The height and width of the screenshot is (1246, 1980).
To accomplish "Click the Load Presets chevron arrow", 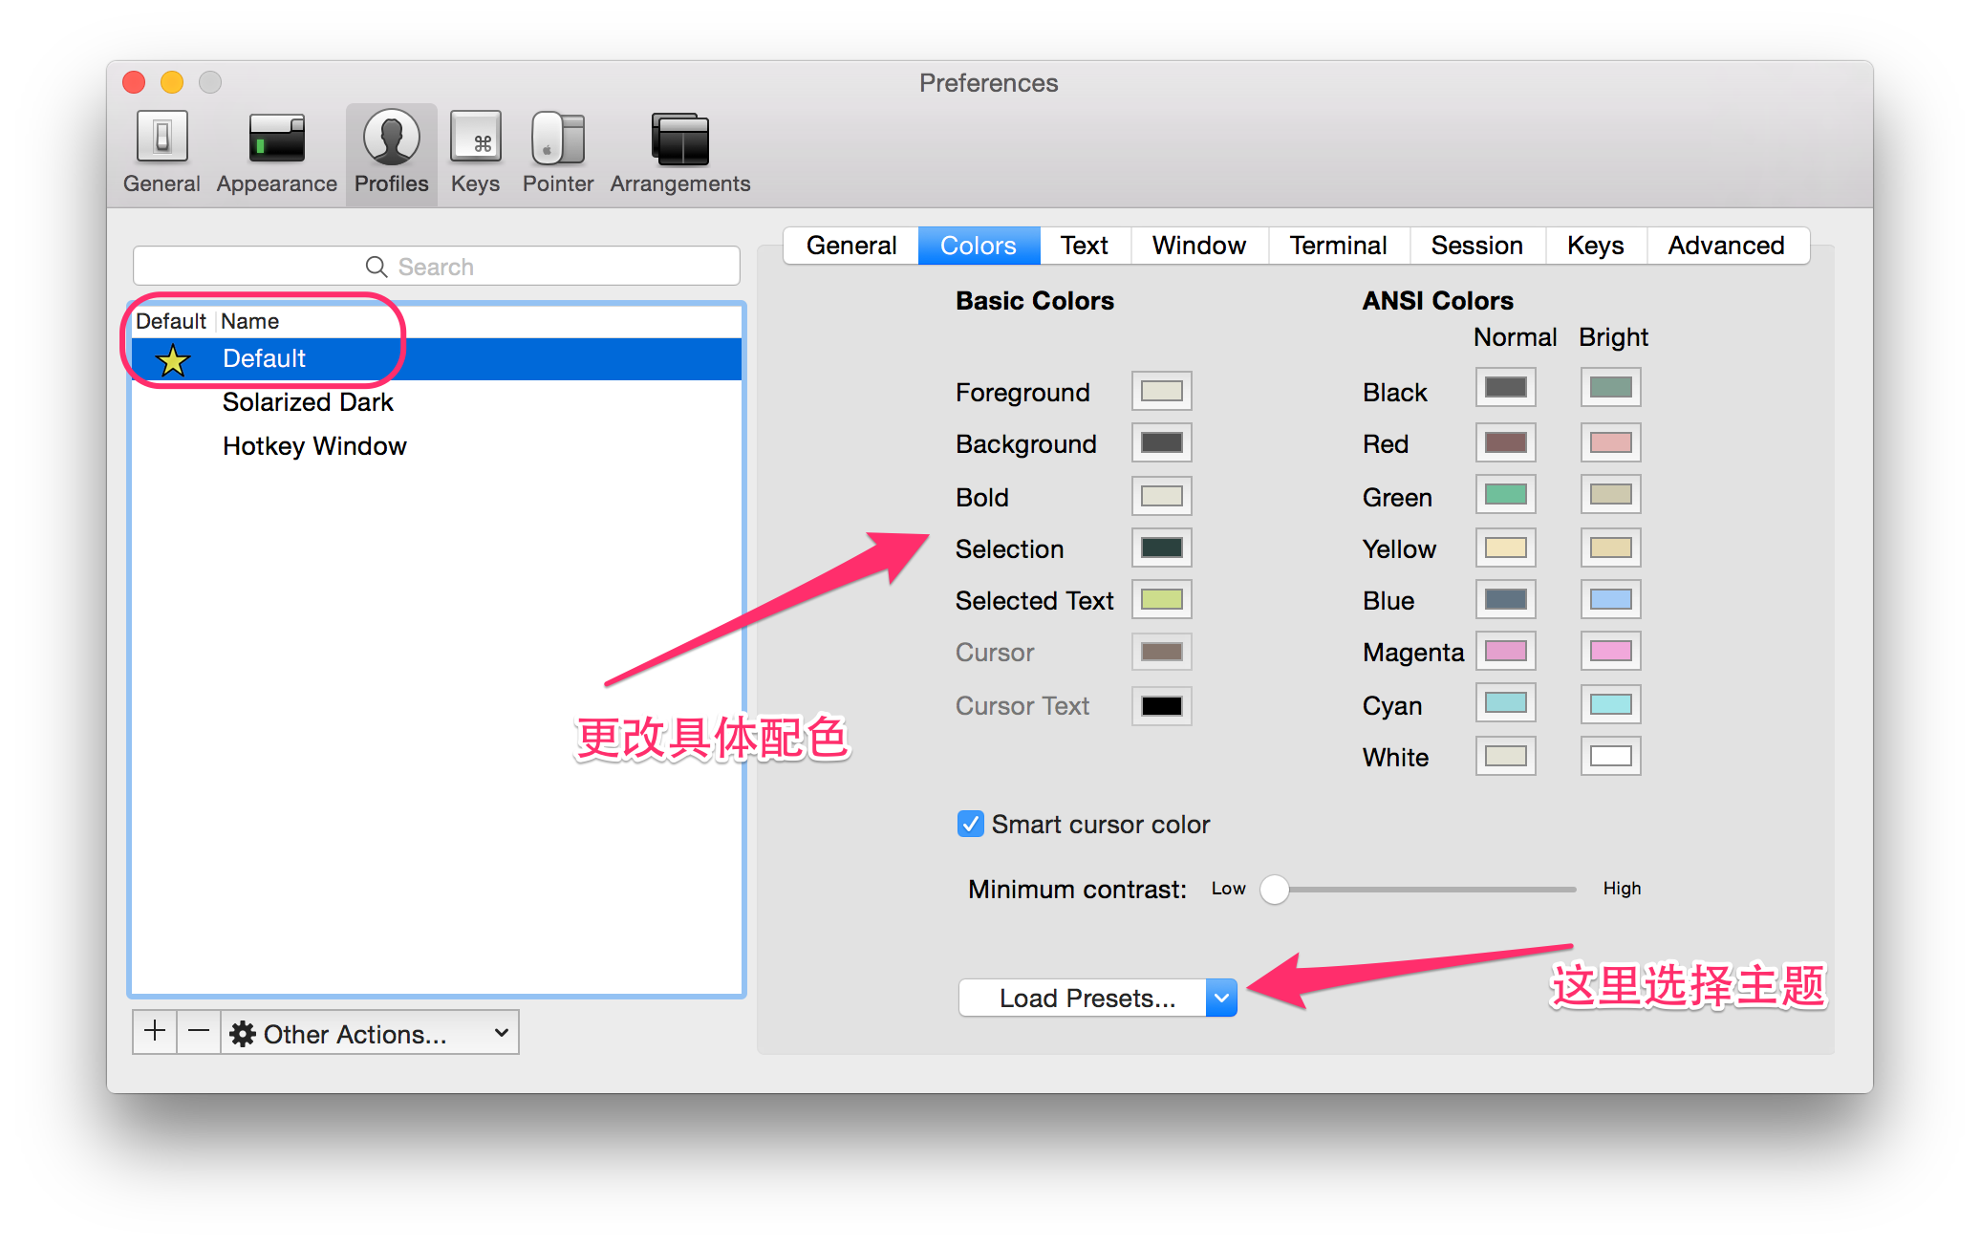I will coord(1221,998).
